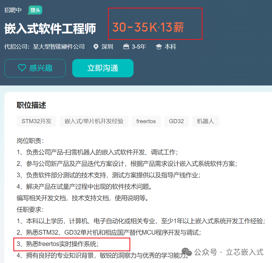
Task: Click the line starting 4、拥有良好的专业知识背景
Action: tap(102, 256)
